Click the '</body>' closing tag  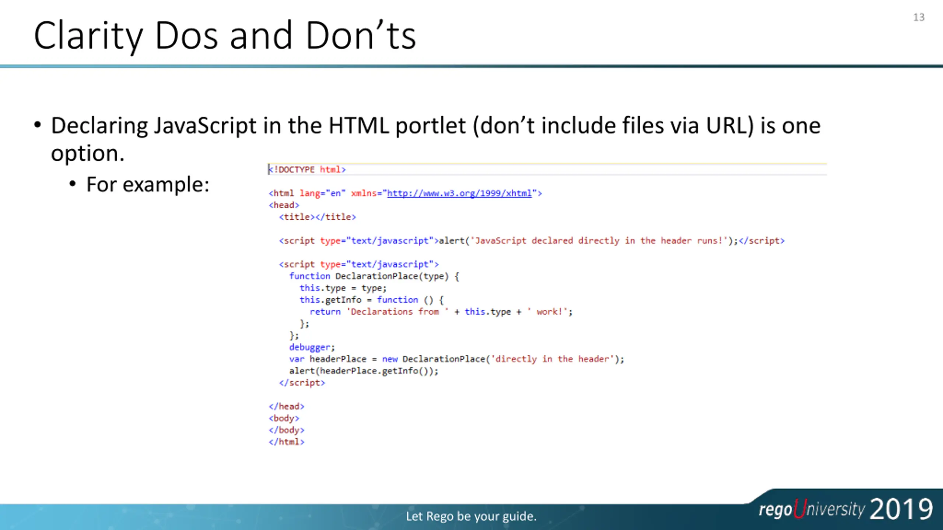tap(287, 430)
